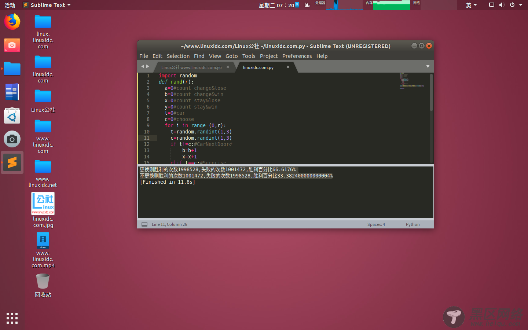Screen dimensions: 528x330
Task: Open the Project menu
Action: [x=269, y=56]
